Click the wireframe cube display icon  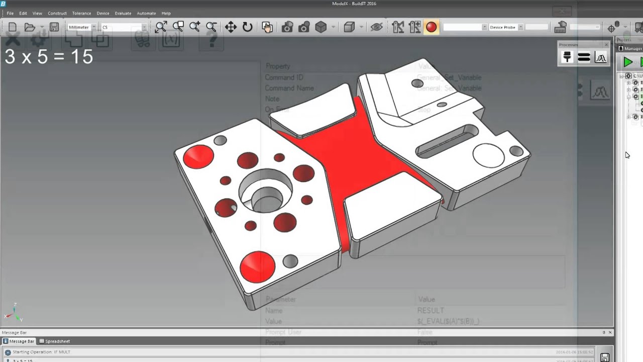[x=349, y=27]
